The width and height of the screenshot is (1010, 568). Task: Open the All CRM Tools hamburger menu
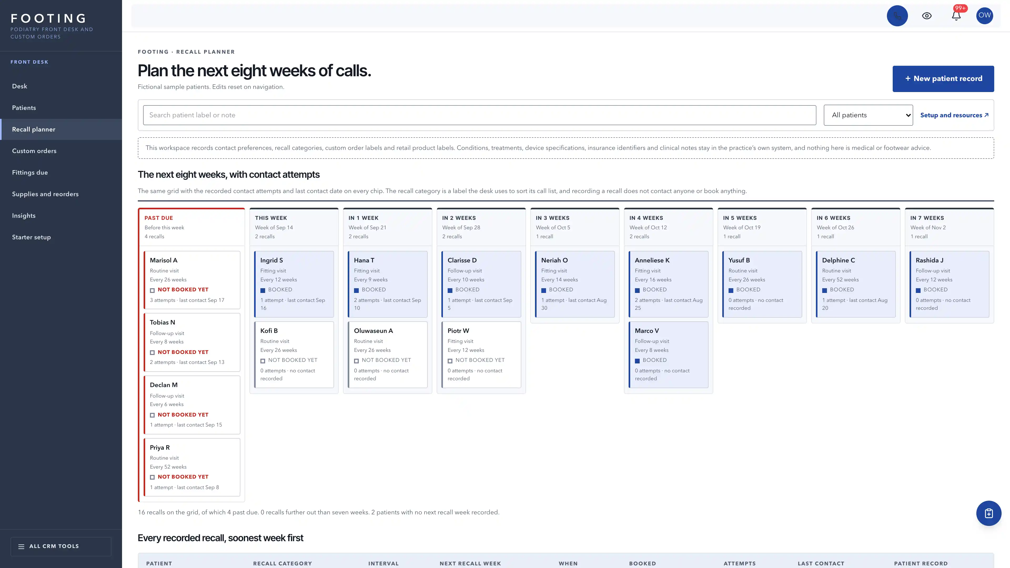tap(61, 546)
